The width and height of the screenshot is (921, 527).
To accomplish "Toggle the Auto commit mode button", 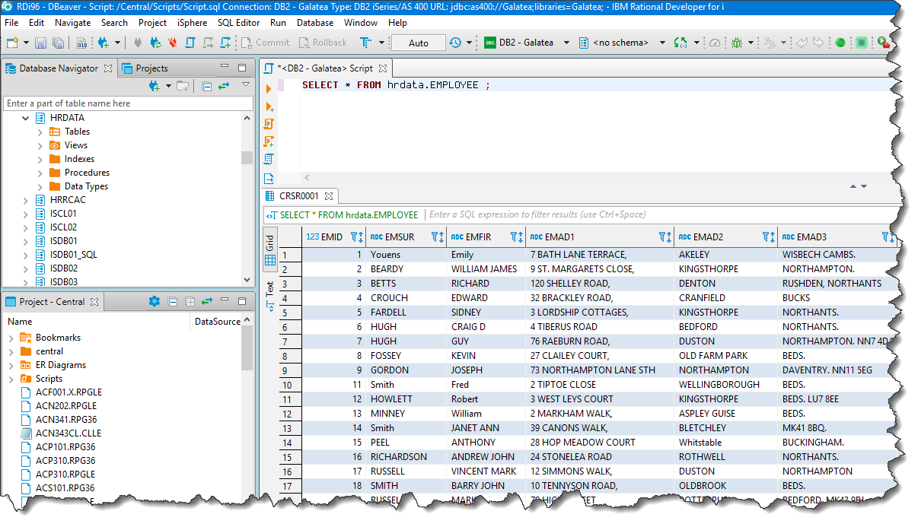I will click(418, 43).
